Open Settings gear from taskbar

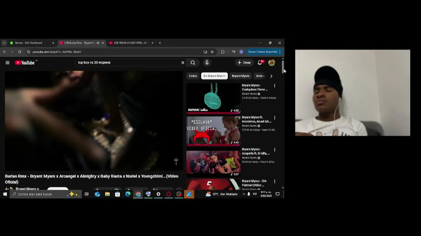pos(158,194)
